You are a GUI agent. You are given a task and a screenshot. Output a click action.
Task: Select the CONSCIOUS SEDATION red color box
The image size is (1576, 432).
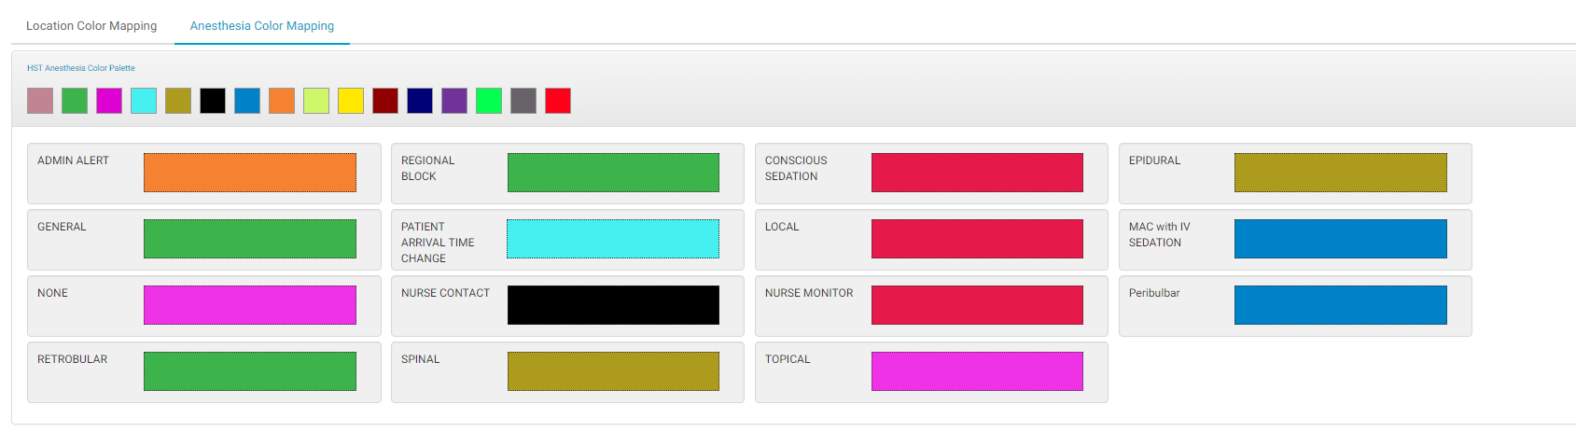[x=977, y=173]
